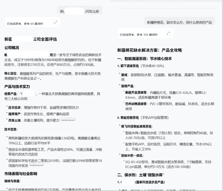Click the '技术优势' subheading

[10, 130]
